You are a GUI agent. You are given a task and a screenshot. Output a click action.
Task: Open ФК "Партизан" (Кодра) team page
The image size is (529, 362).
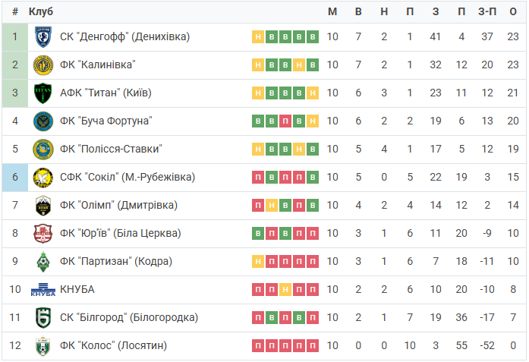click(x=116, y=261)
